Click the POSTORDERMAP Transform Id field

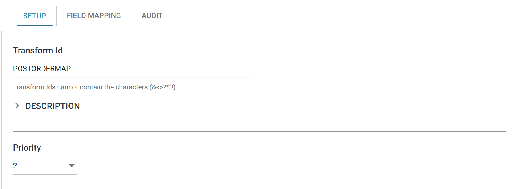[132, 69]
